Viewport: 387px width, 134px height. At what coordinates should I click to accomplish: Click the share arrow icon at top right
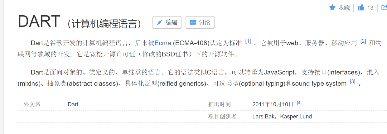pyautogui.click(x=384, y=7)
